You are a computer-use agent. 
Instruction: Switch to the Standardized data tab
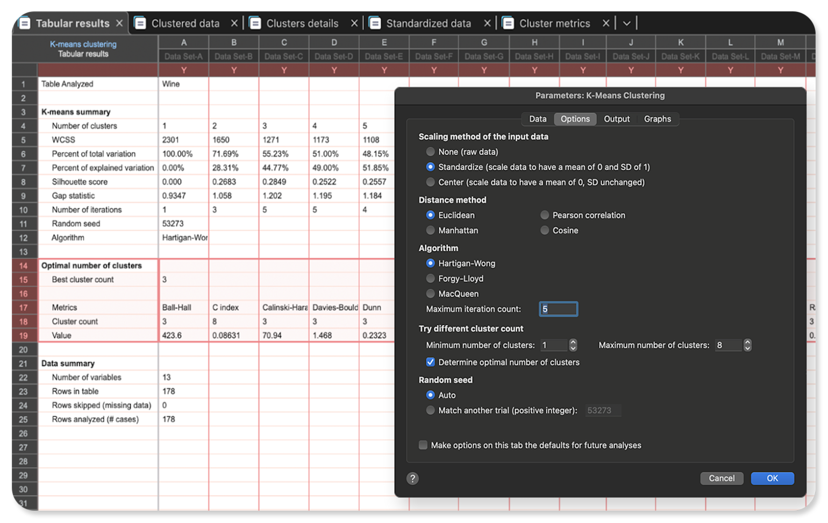click(429, 24)
